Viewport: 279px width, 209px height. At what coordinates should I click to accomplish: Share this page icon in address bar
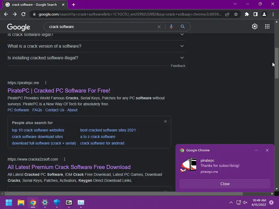(227, 14)
